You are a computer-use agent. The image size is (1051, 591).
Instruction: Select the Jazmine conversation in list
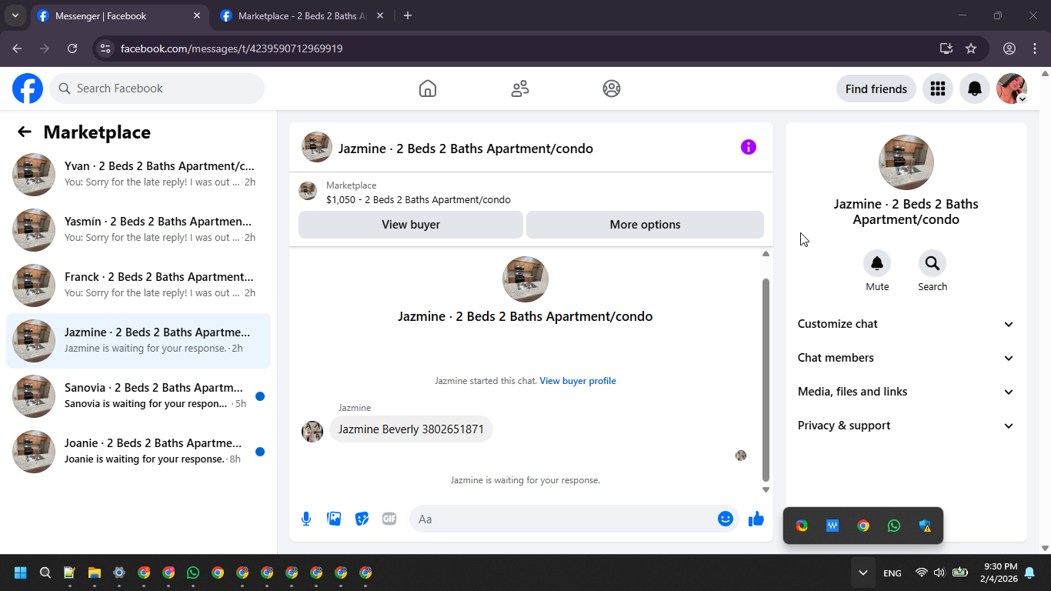click(x=138, y=341)
